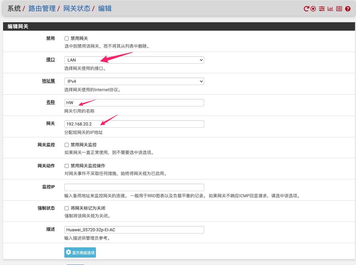Click the 描述 field with Huawei_S5720 text
This screenshot has height=265, width=356.
pyautogui.click(x=134, y=230)
